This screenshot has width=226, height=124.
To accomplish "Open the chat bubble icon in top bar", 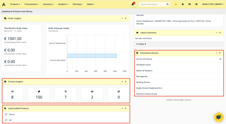I will 183,4.
